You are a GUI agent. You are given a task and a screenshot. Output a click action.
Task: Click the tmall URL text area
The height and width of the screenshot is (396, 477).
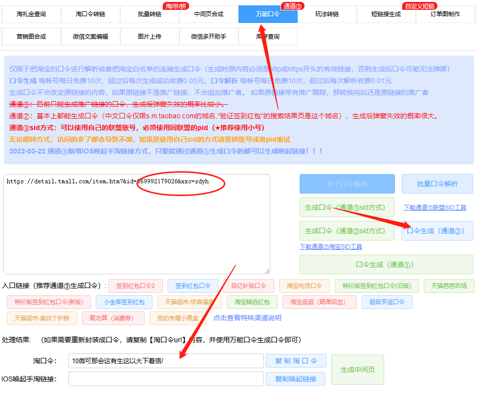click(x=136, y=224)
